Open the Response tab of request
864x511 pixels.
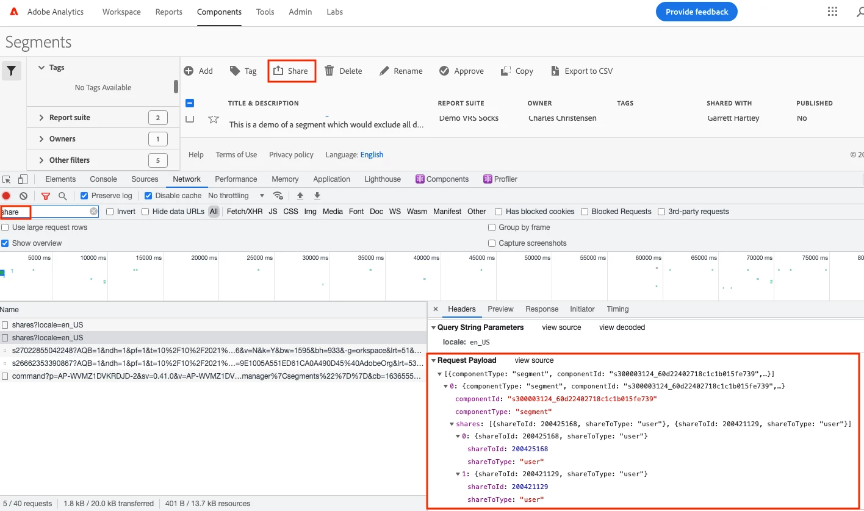point(542,309)
